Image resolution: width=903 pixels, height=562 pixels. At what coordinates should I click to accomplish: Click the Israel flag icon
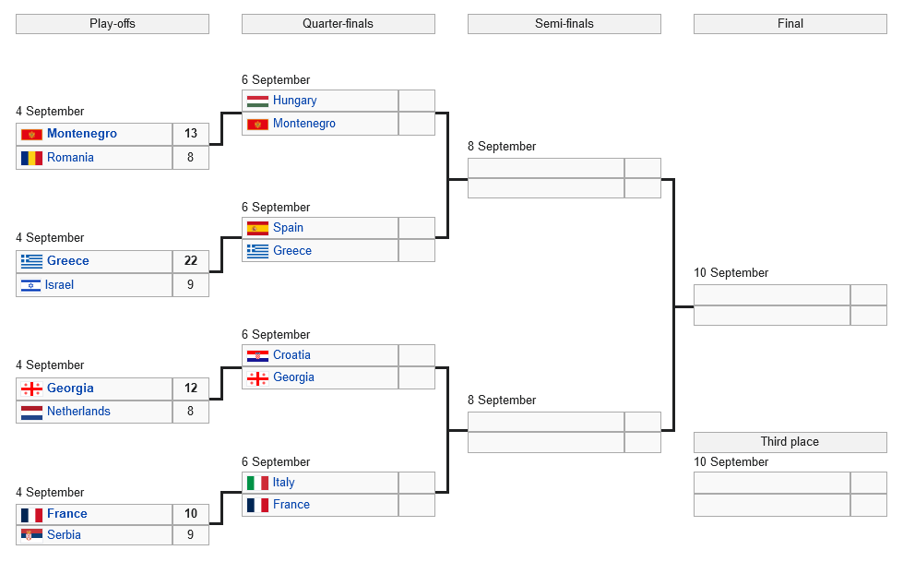point(31,285)
